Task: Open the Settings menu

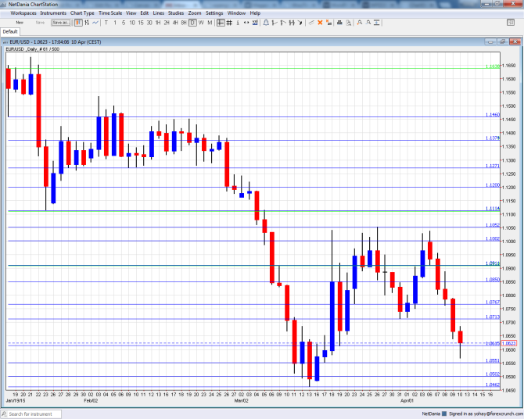Action: pyautogui.click(x=214, y=13)
